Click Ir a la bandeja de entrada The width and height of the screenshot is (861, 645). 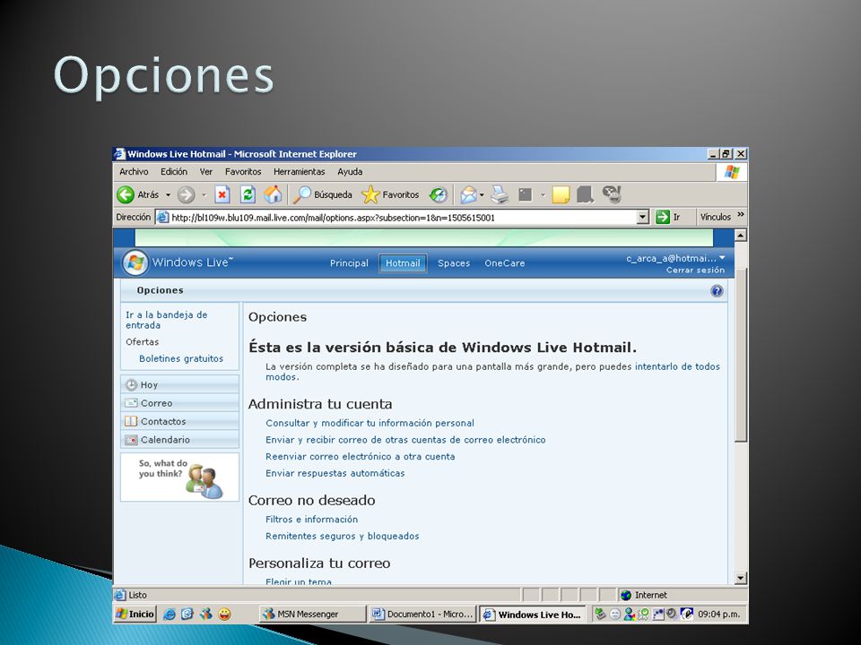coord(167,320)
